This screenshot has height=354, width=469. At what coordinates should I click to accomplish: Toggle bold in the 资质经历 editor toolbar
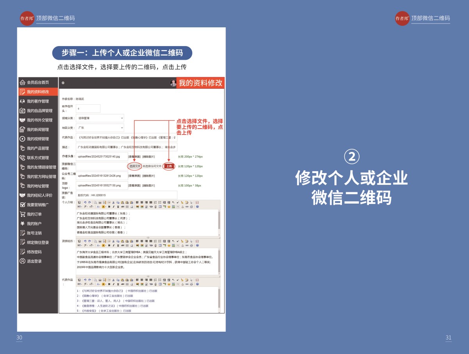click(109, 245)
